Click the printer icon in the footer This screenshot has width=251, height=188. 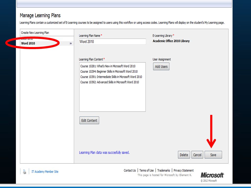[25, 172]
